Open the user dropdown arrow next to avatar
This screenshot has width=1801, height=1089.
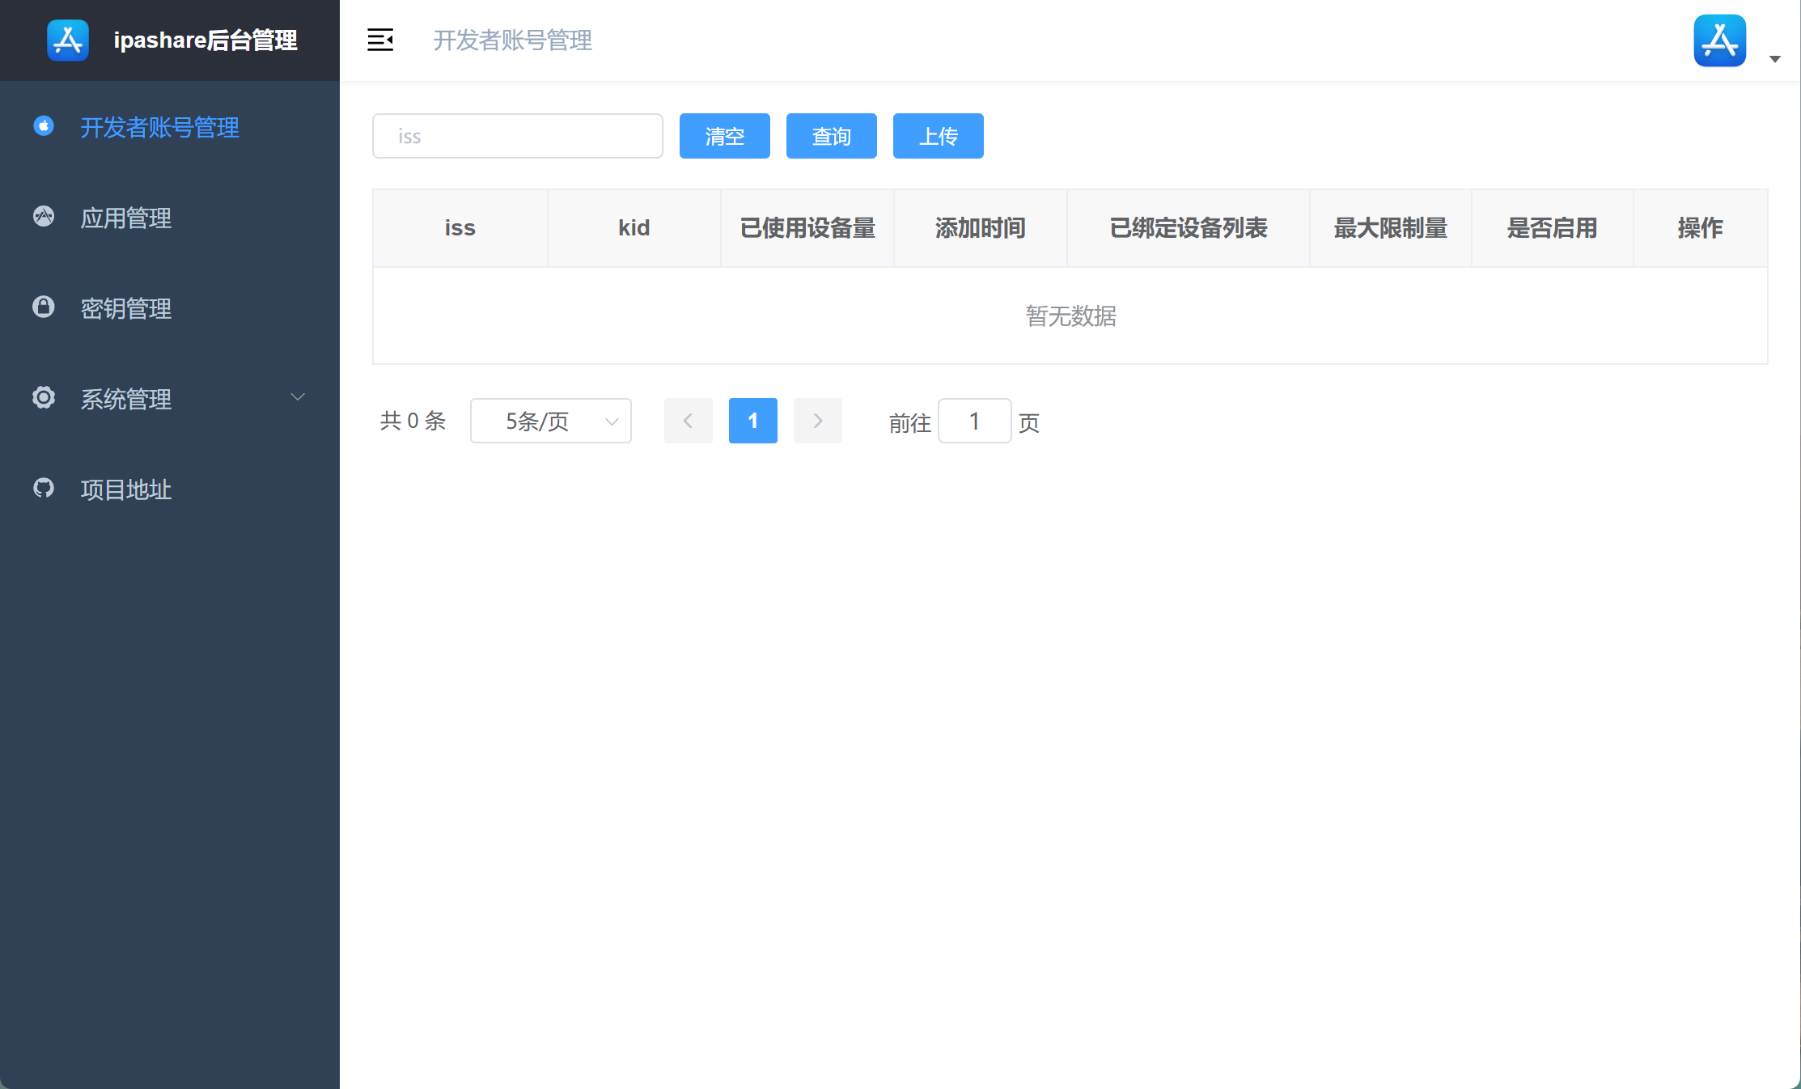(1775, 59)
